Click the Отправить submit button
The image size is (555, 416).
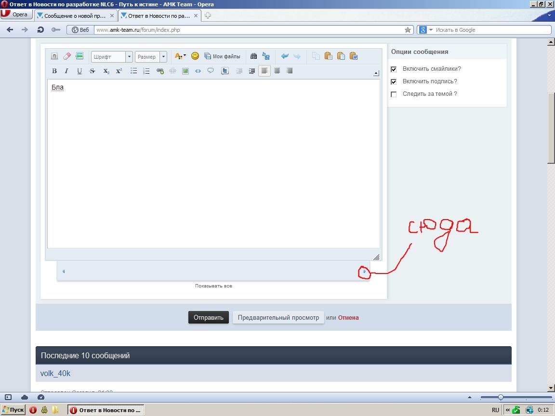(x=209, y=317)
